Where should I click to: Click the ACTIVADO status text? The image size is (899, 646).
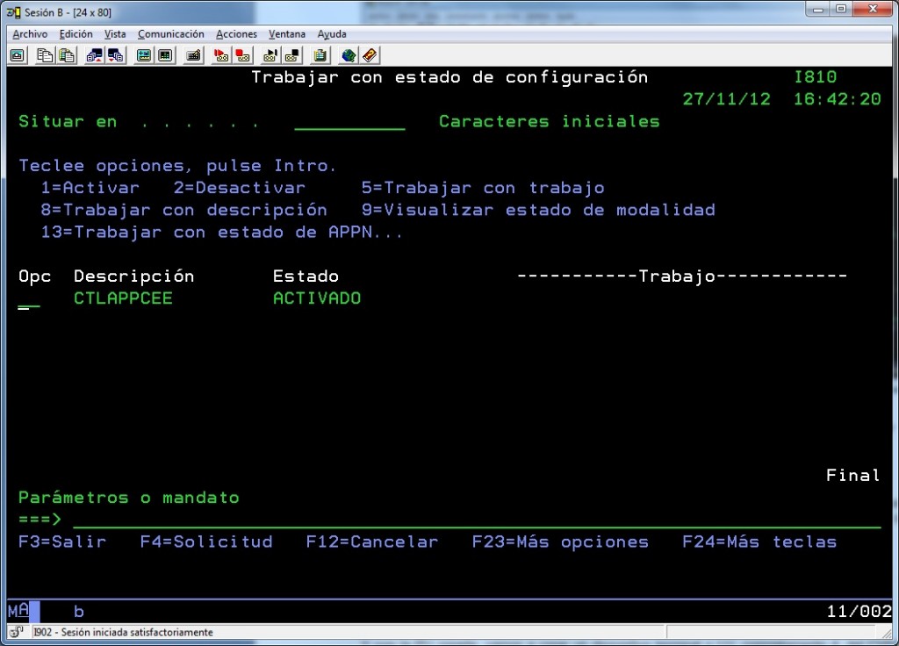click(x=317, y=298)
